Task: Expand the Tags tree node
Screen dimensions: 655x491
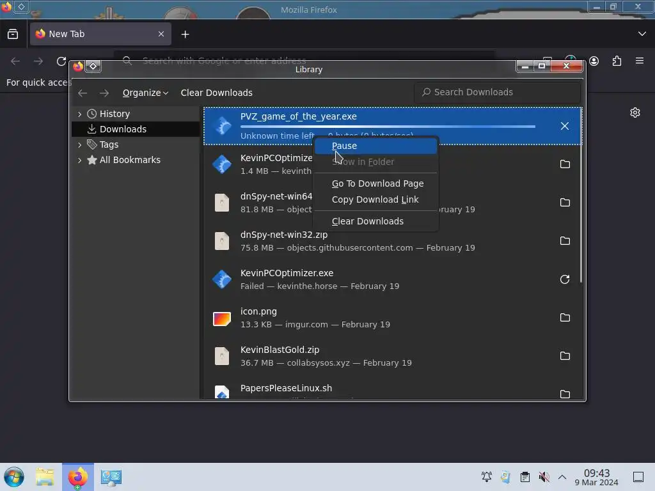Action: [x=79, y=145]
